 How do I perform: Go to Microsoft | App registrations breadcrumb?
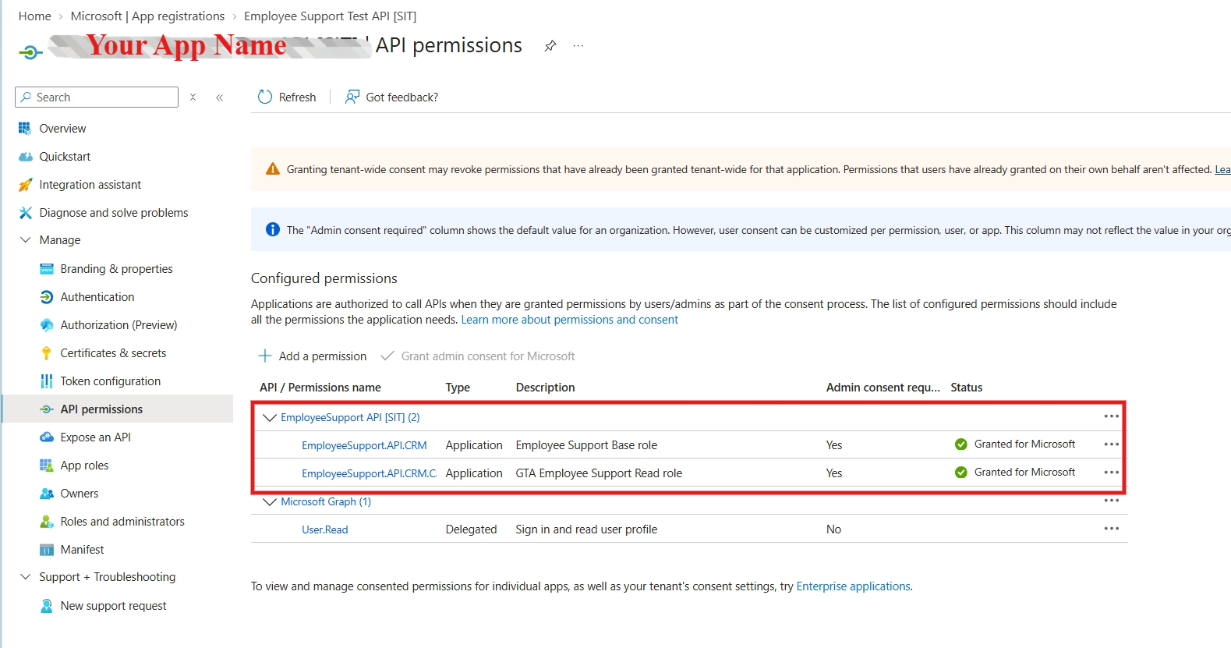click(x=147, y=16)
